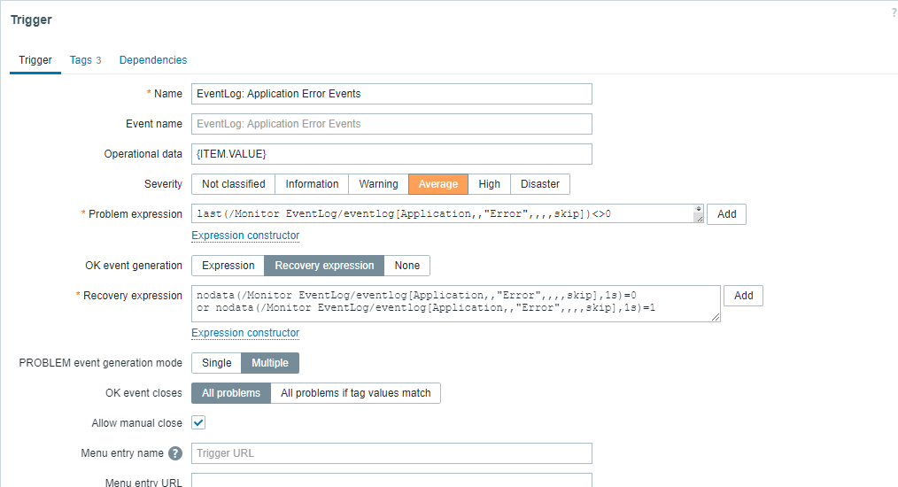Open Expression constructor under Problem expression

[245, 236]
